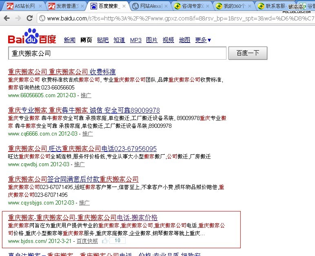Image resolution: width=315 pixels, height=256 pixels.
Task: Open the 咨询专家 tab
Action: point(191,6)
